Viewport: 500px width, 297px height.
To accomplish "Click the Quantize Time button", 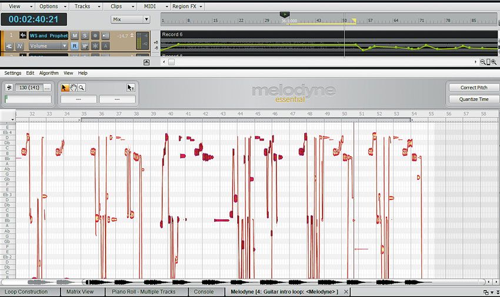I will pos(474,99).
